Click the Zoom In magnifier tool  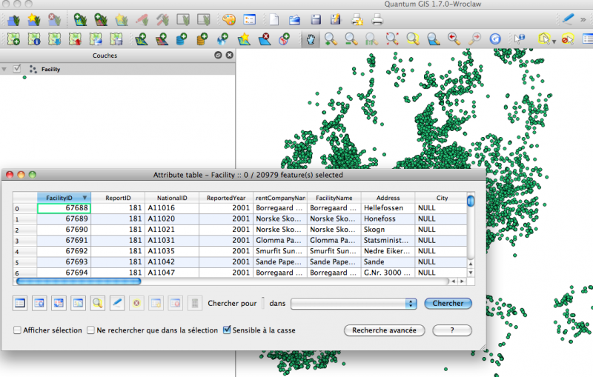pos(331,38)
